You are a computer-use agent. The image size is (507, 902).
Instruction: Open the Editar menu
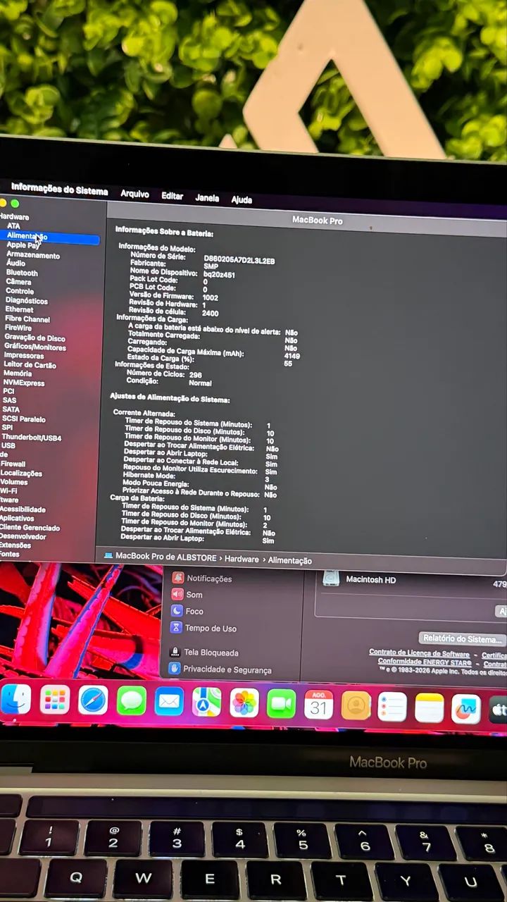(x=173, y=196)
